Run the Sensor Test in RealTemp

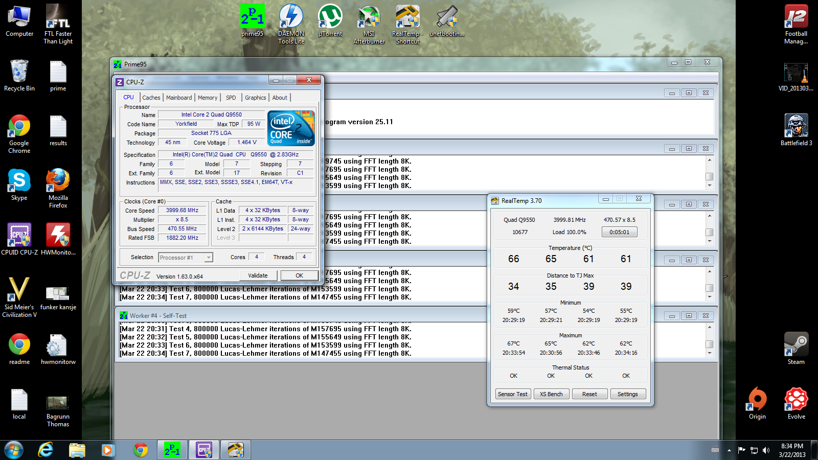(512, 394)
